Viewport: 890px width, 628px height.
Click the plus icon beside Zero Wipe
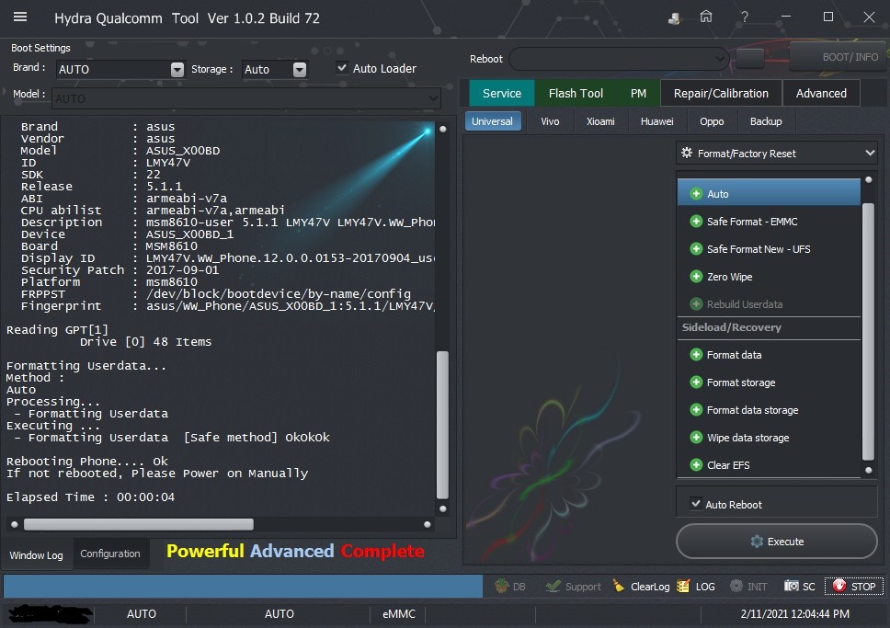696,277
